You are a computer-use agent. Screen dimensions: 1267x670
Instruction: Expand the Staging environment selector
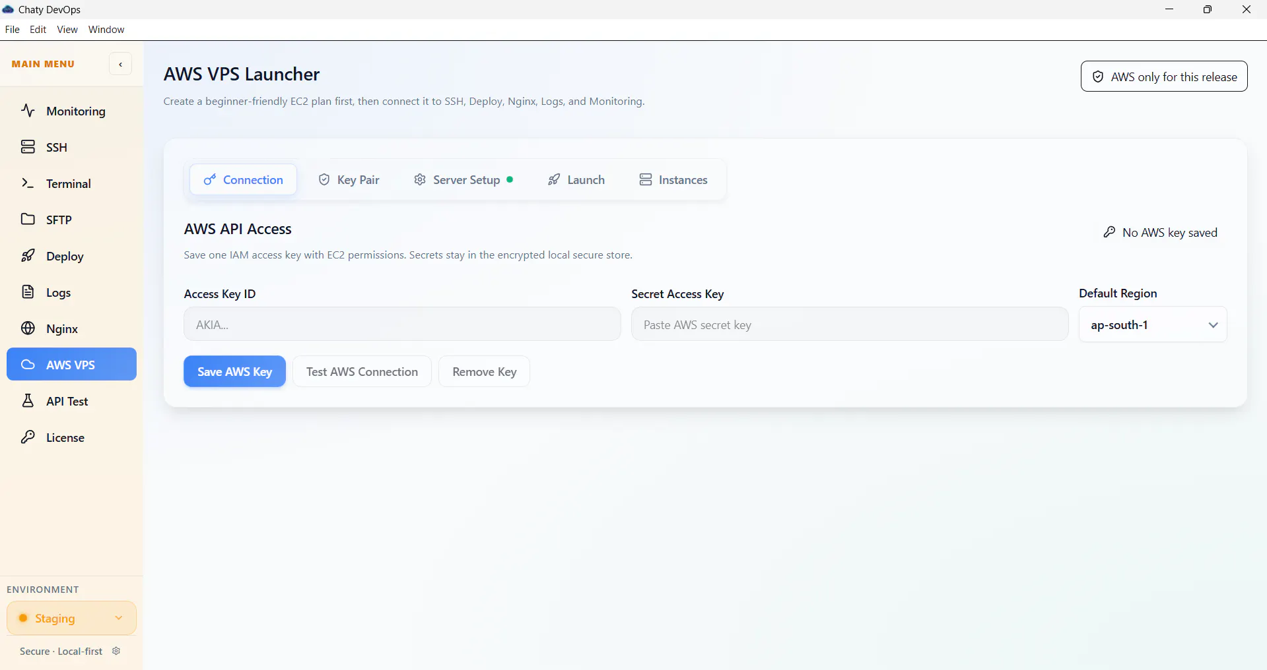tap(71, 618)
